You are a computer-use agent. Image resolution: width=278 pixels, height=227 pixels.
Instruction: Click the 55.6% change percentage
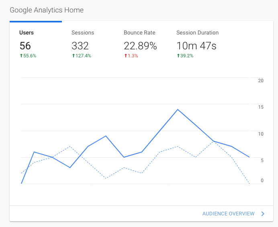click(x=30, y=56)
